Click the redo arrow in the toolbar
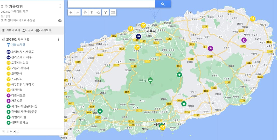Viewport: 277px width, 140px height. 77,12
